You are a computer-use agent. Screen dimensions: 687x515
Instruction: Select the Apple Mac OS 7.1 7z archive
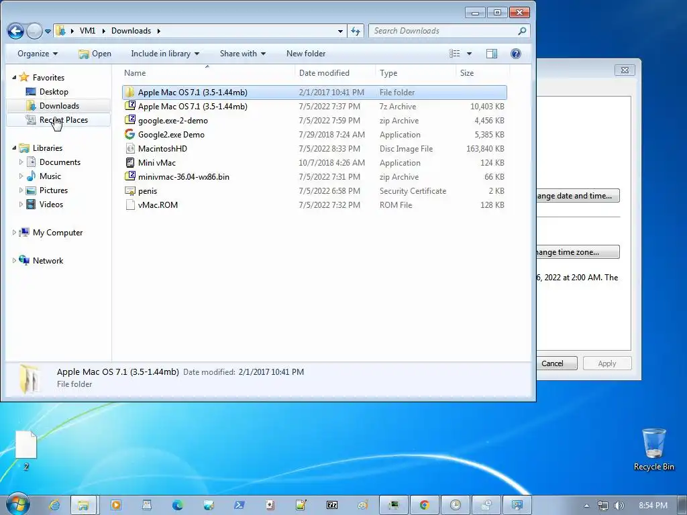tap(314, 107)
